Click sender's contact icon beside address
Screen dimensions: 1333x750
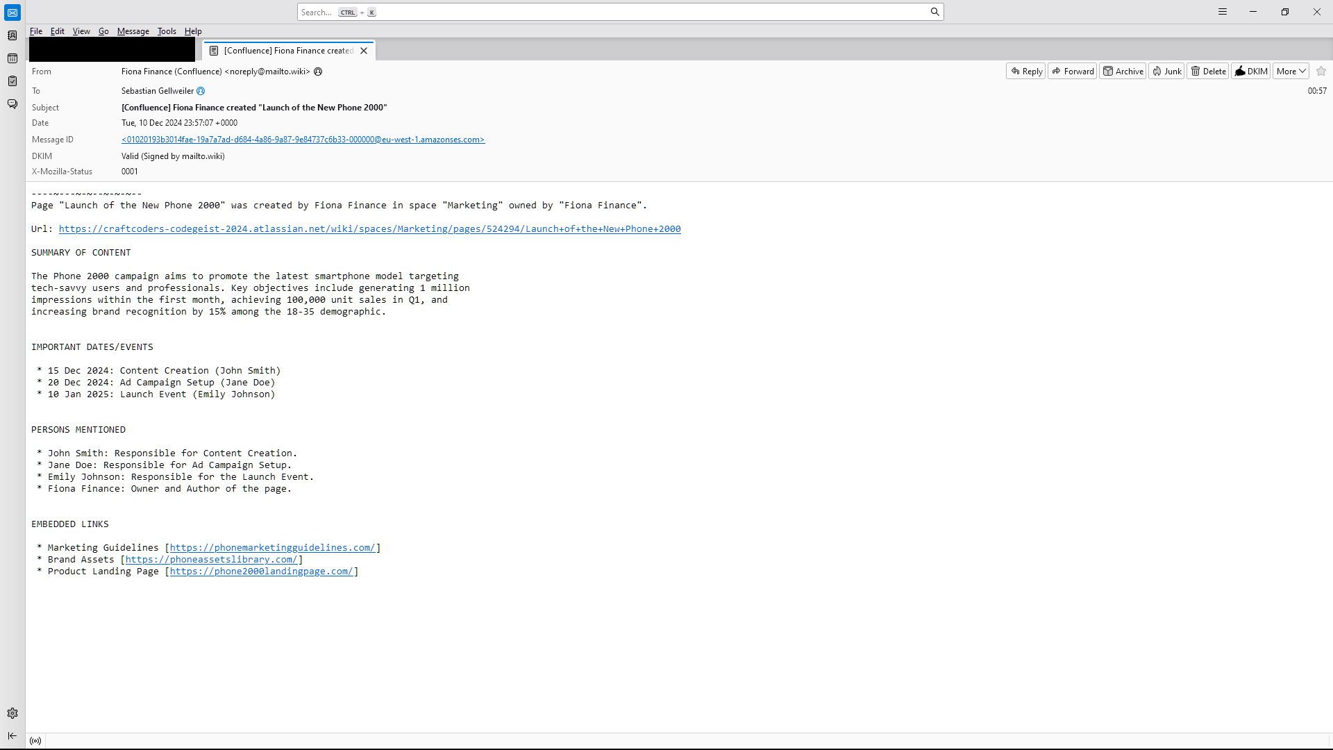[318, 72]
